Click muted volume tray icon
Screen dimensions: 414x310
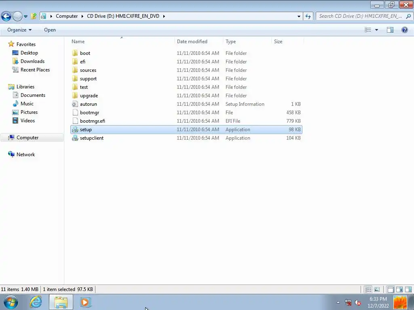358,302
